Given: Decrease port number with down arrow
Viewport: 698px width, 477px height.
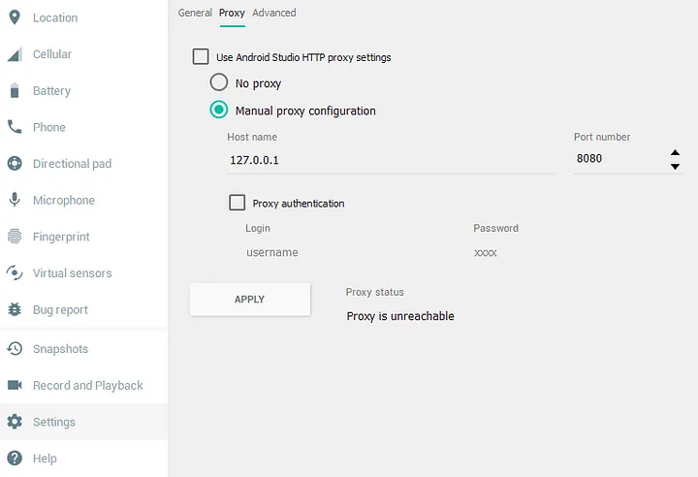Looking at the screenshot, I should pyautogui.click(x=675, y=167).
